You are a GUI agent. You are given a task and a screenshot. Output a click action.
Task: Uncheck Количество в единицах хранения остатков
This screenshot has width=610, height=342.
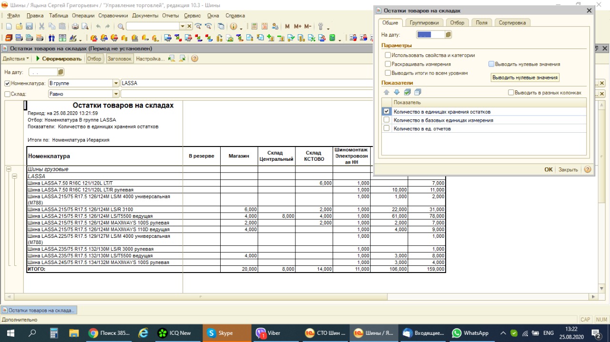tap(386, 111)
